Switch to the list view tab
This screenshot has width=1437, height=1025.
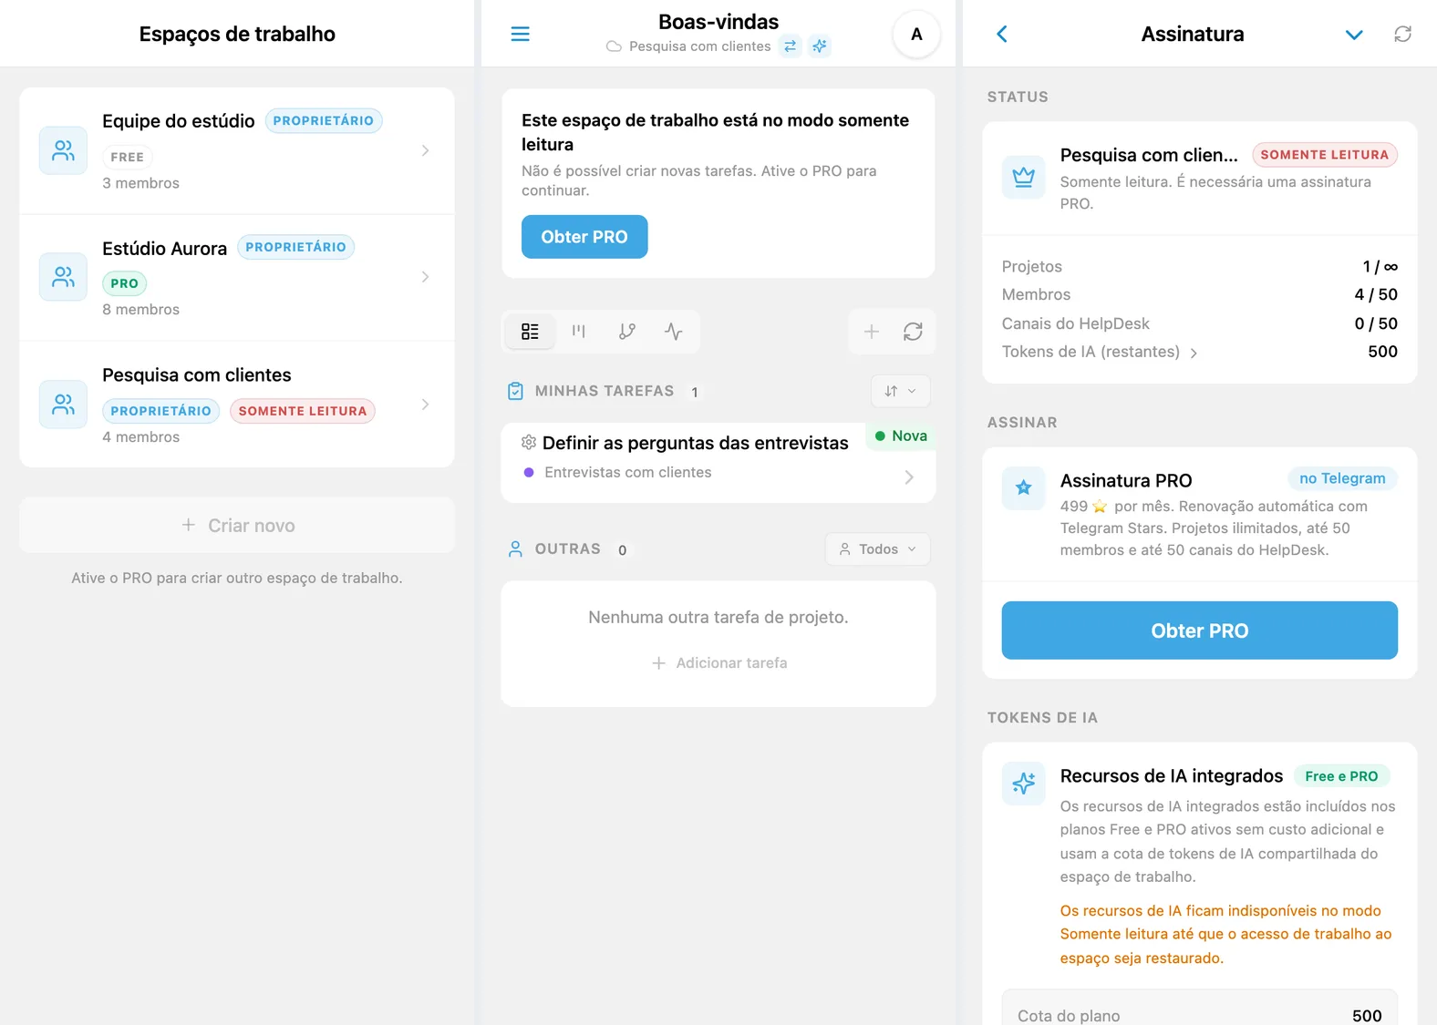click(x=530, y=331)
